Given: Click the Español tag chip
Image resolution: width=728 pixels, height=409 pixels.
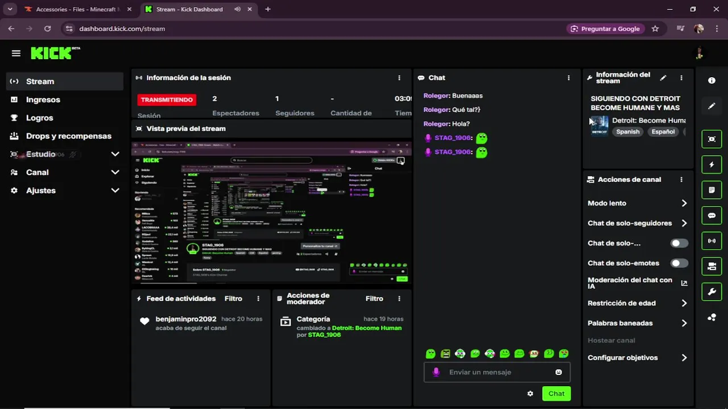Looking at the screenshot, I should click(663, 132).
